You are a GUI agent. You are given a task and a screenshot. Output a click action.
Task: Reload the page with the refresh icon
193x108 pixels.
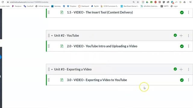click(x=3, y=2)
